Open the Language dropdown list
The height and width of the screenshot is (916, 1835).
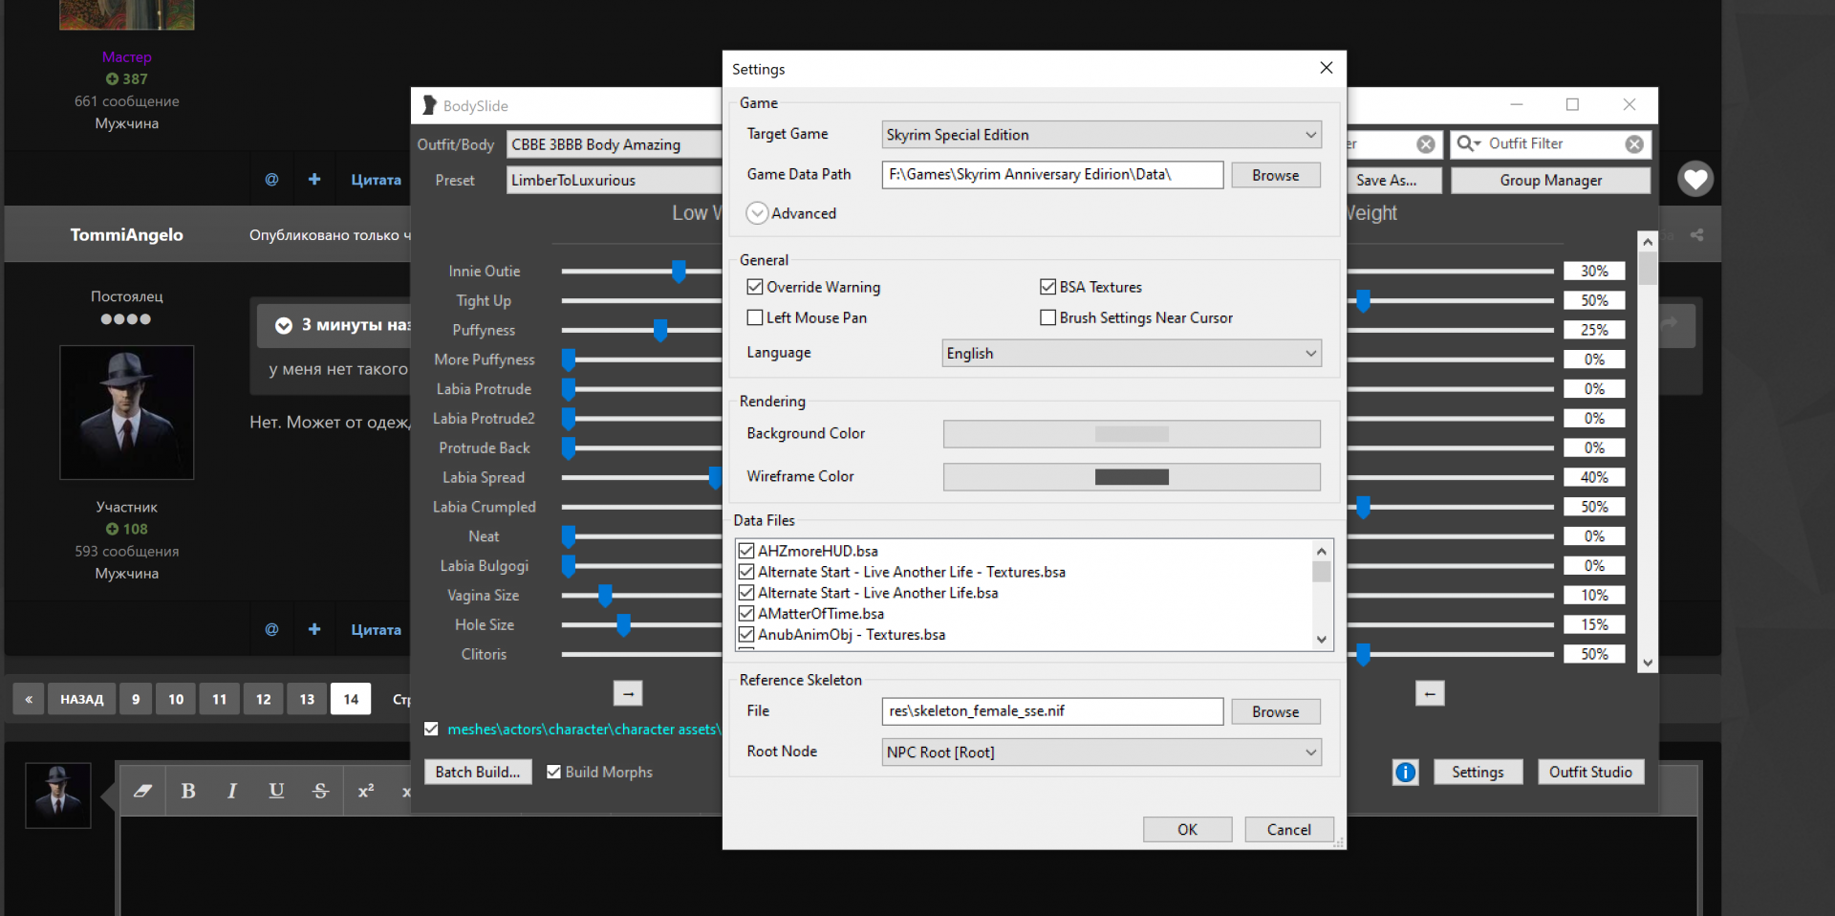(x=1132, y=354)
